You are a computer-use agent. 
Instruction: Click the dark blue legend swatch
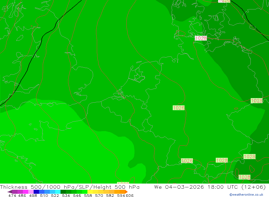36,192
